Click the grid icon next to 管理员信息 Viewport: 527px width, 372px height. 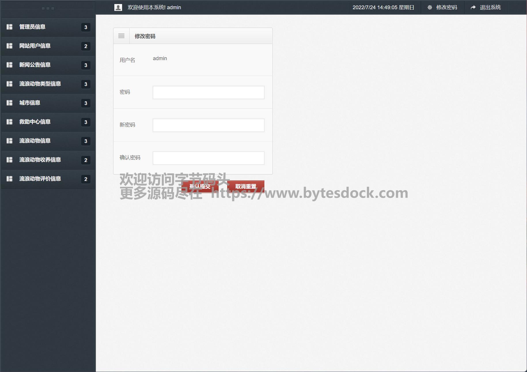(x=10, y=27)
